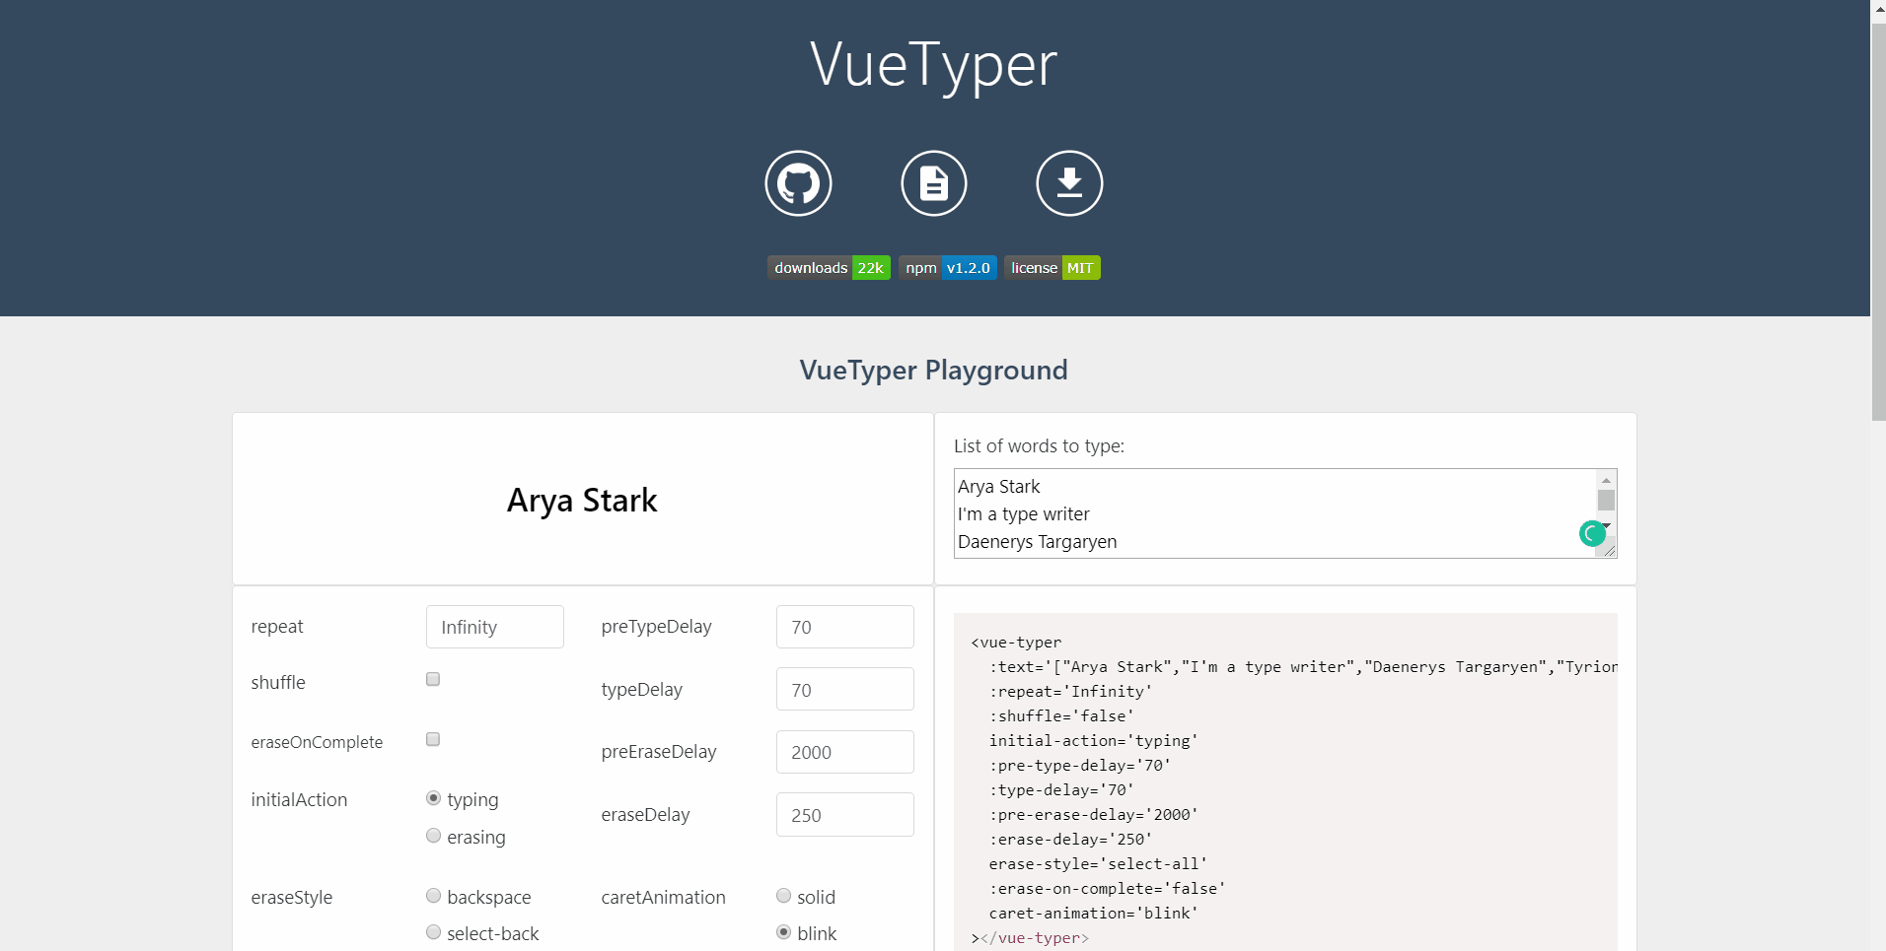Open the documentation page icon

tap(933, 183)
